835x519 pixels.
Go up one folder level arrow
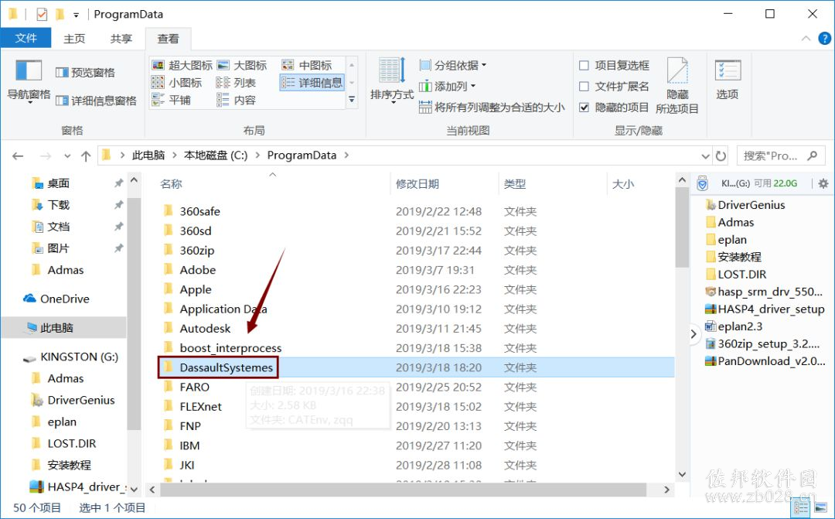pos(86,155)
